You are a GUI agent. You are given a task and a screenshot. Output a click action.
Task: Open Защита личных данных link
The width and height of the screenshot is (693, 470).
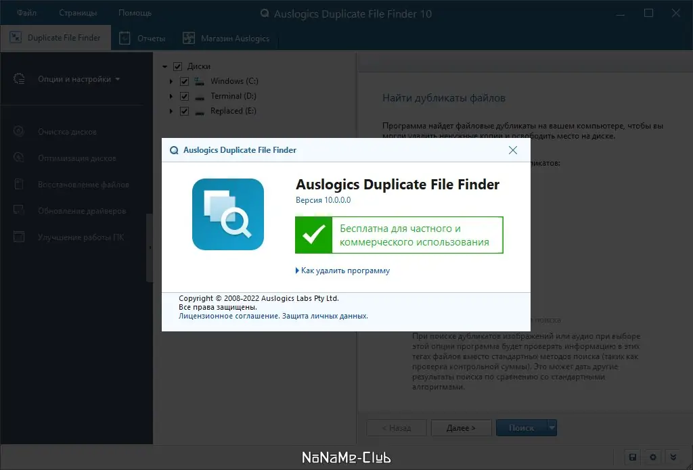click(x=325, y=316)
